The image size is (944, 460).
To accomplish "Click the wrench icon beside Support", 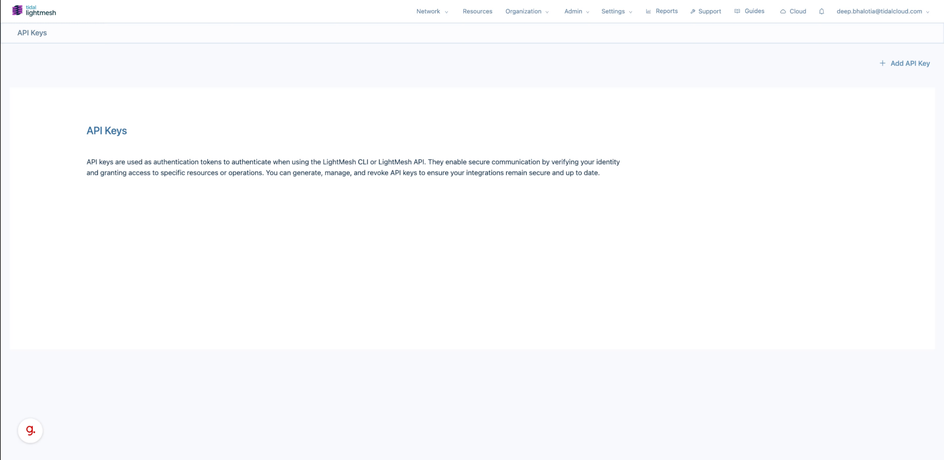I will [693, 11].
